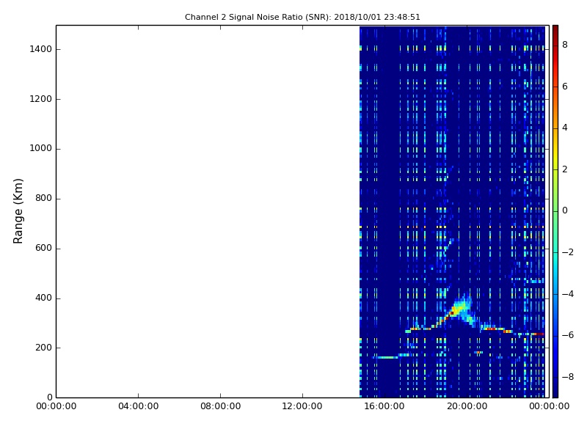Click the 1200 range tick label
This screenshot has width=587, height=440.
[x=40, y=99]
